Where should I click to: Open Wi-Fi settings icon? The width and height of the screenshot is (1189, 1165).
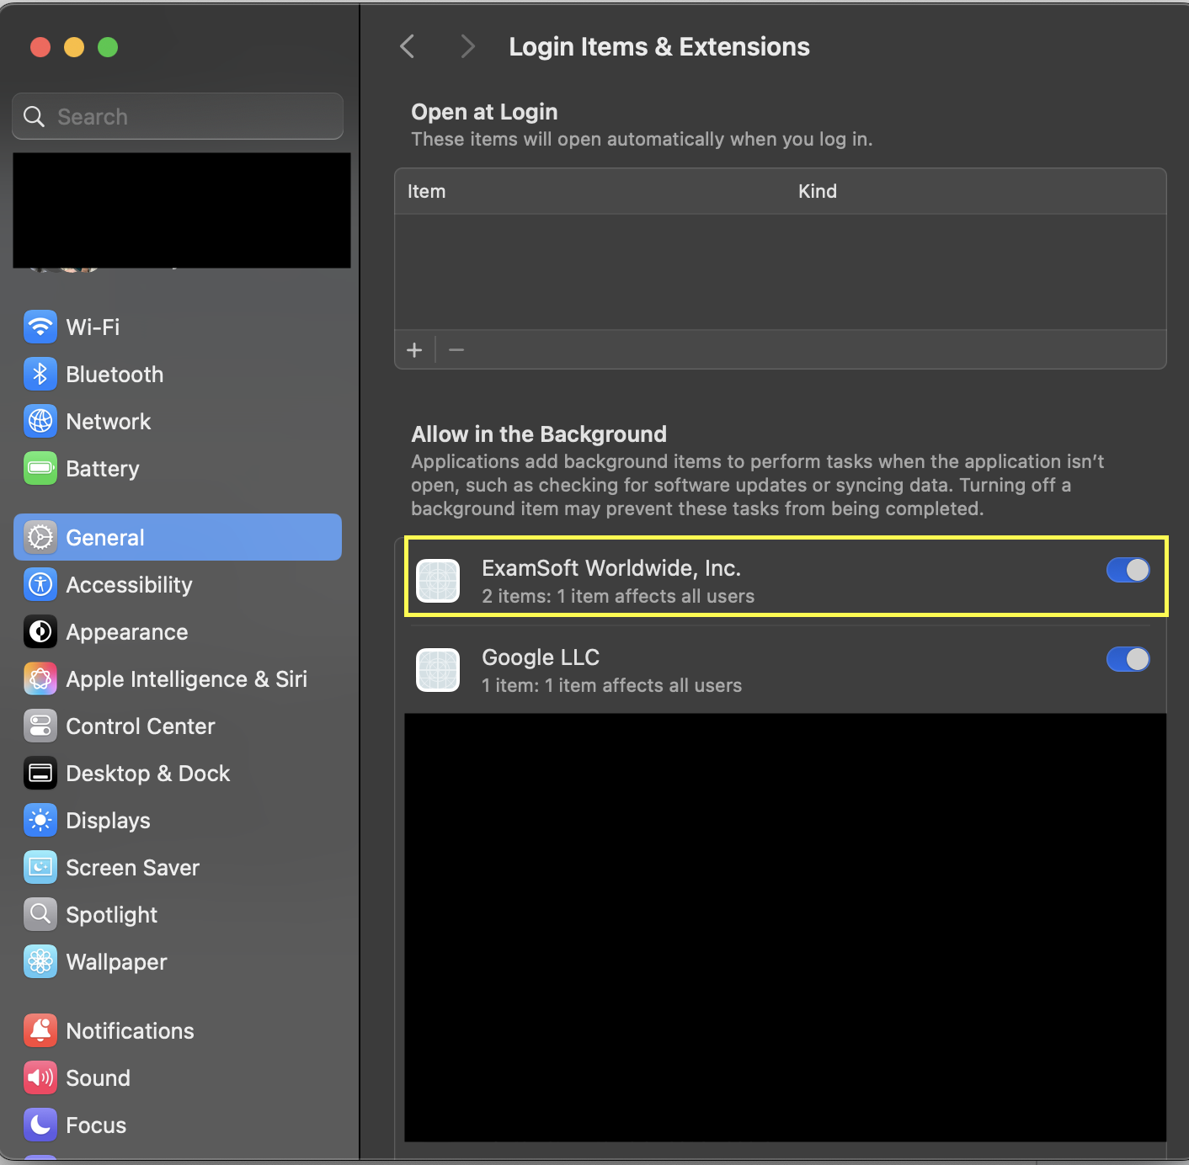tap(40, 327)
